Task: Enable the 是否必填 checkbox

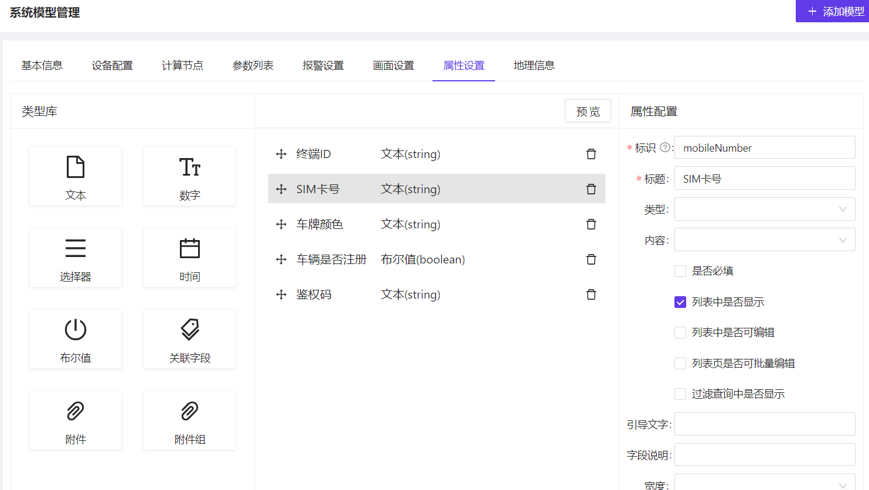Action: [x=680, y=270]
